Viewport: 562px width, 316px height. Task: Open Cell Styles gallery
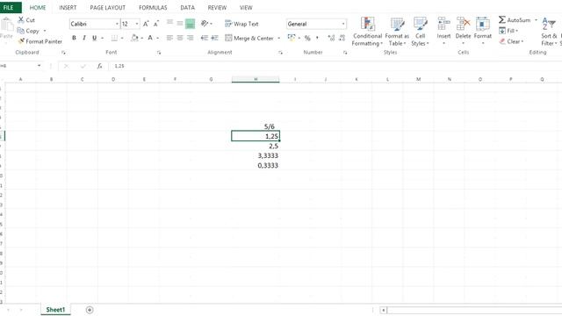(420, 32)
